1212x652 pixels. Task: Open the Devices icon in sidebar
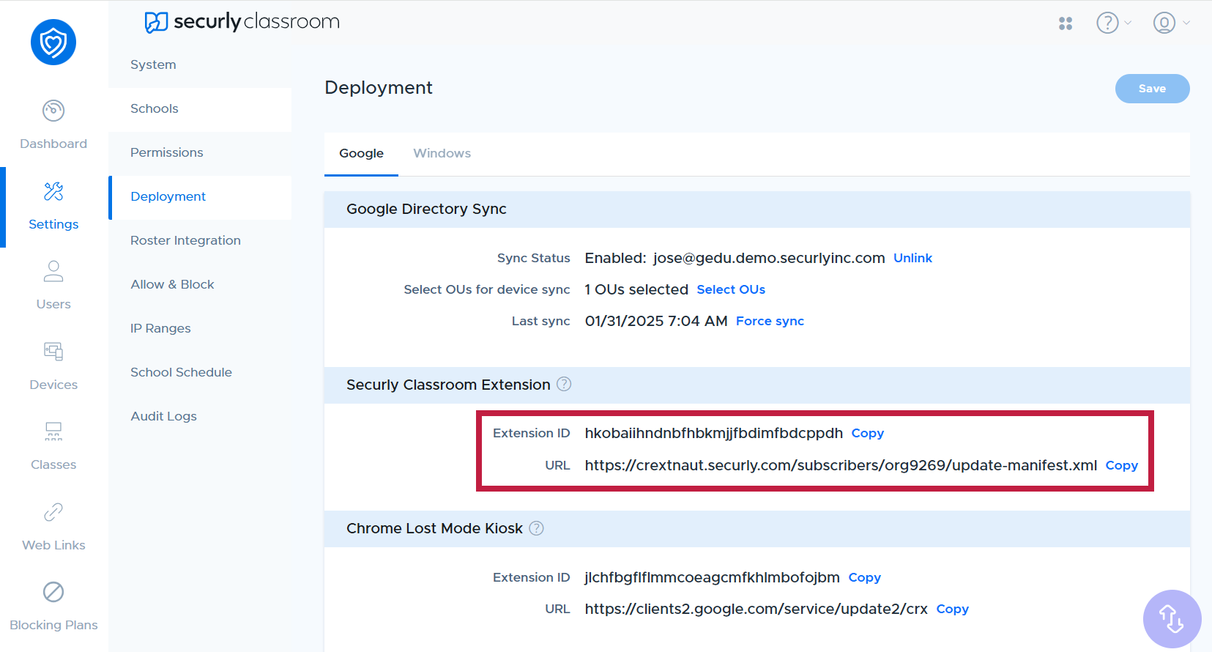click(53, 352)
